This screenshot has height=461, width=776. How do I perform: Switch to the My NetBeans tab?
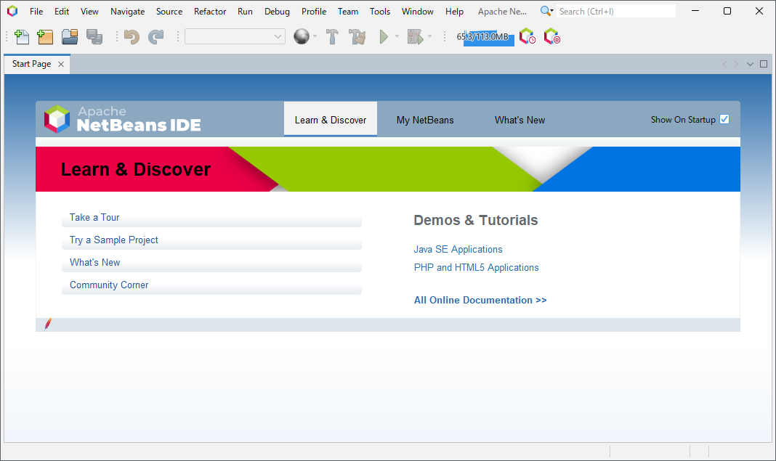point(425,120)
